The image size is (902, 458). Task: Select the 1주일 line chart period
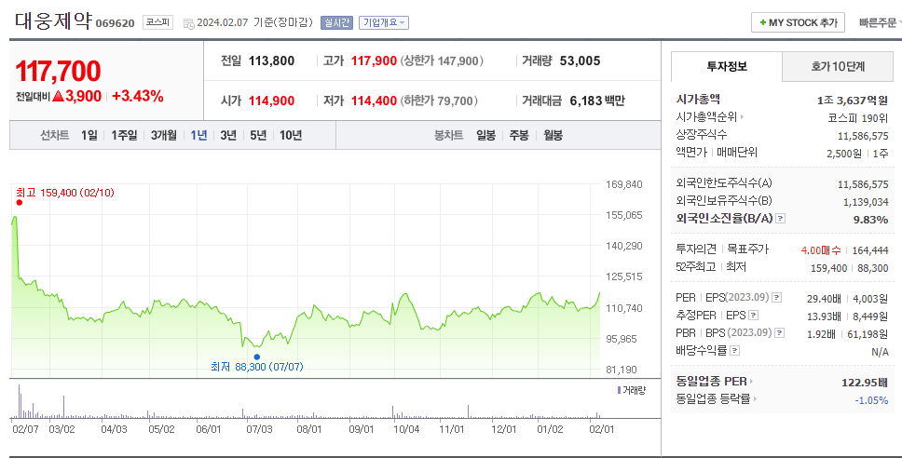pyautogui.click(x=124, y=135)
